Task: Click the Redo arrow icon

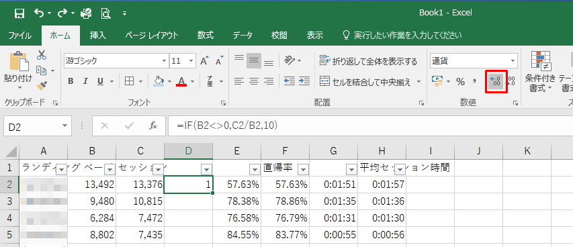Action: tap(63, 13)
